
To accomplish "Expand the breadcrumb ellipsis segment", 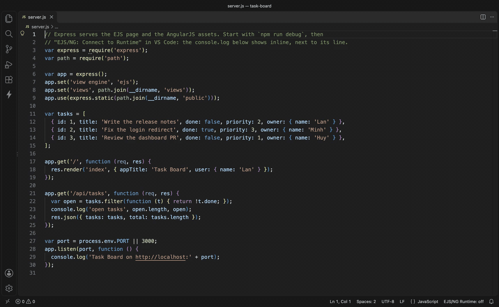I will point(57,27).
